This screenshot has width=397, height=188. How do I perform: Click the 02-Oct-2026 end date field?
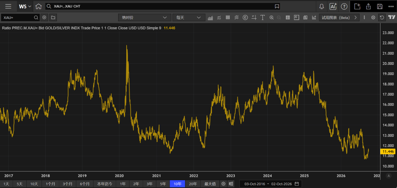[x=282, y=184]
